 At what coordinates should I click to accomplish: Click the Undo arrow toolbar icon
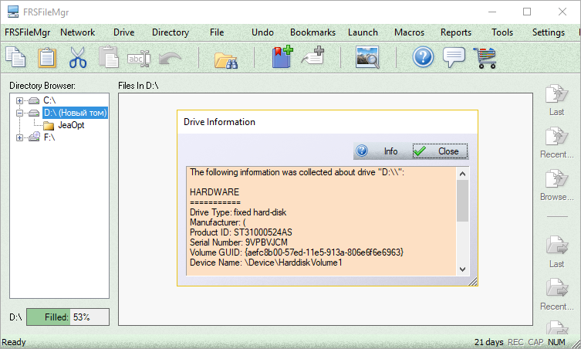(x=170, y=59)
